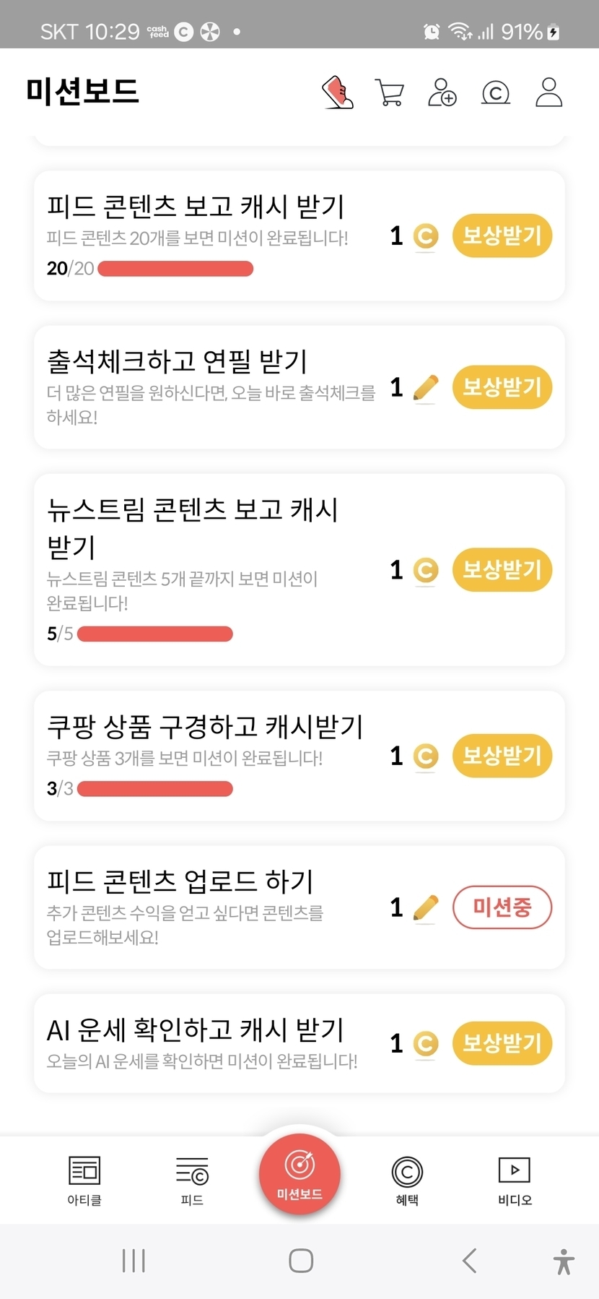
Task: Tap 미션중 on 피드 콘텐츠 업로드 하기
Action: click(502, 907)
